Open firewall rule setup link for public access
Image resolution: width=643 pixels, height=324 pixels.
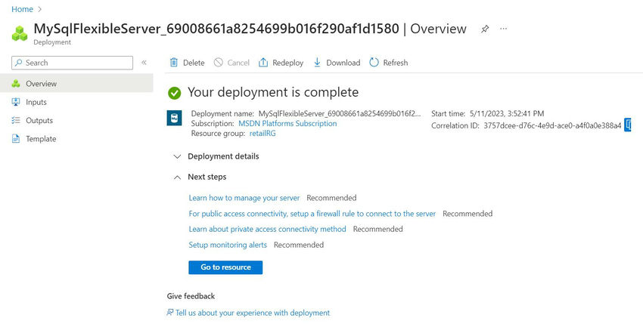click(312, 214)
